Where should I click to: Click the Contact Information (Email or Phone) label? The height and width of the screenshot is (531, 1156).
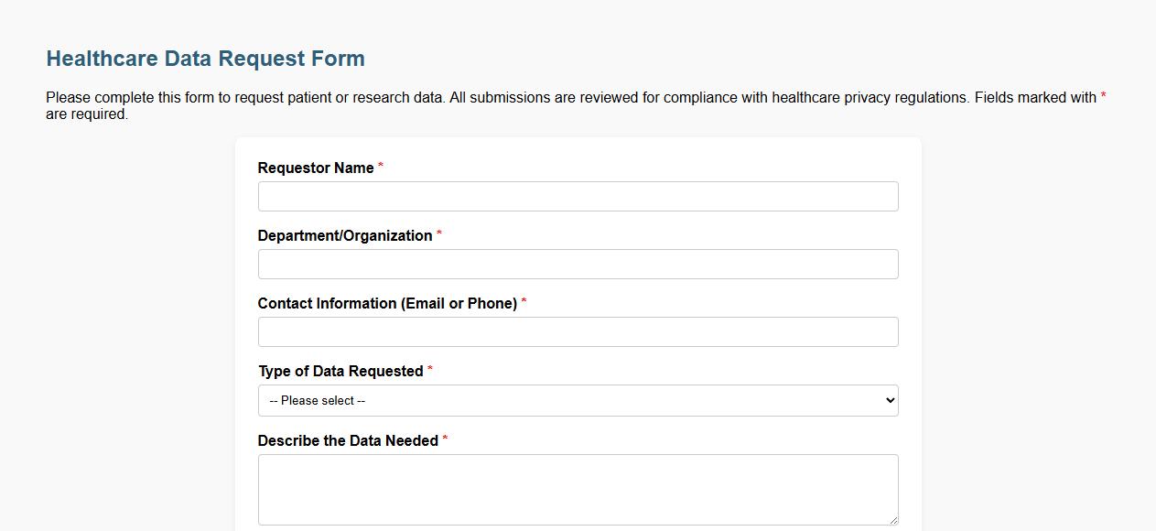[x=387, y=303]
